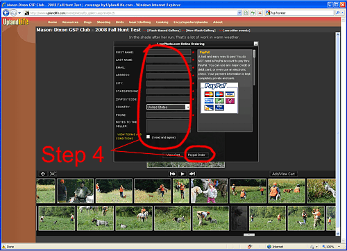
Task: Click into the Email field
Action: [x=169, y=67]
